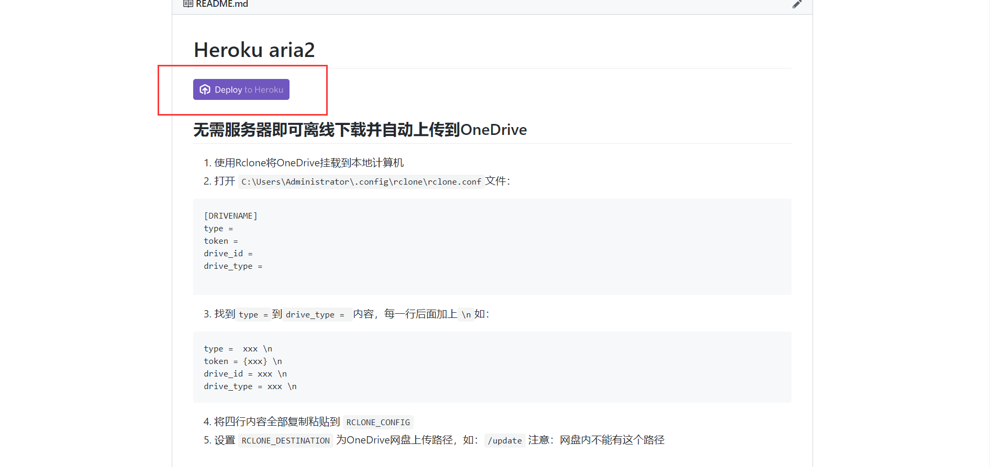The image size is (990, 467).
Task: Click the Heroku logo inside the Deploy button
Action: click(x=205, y=89)
